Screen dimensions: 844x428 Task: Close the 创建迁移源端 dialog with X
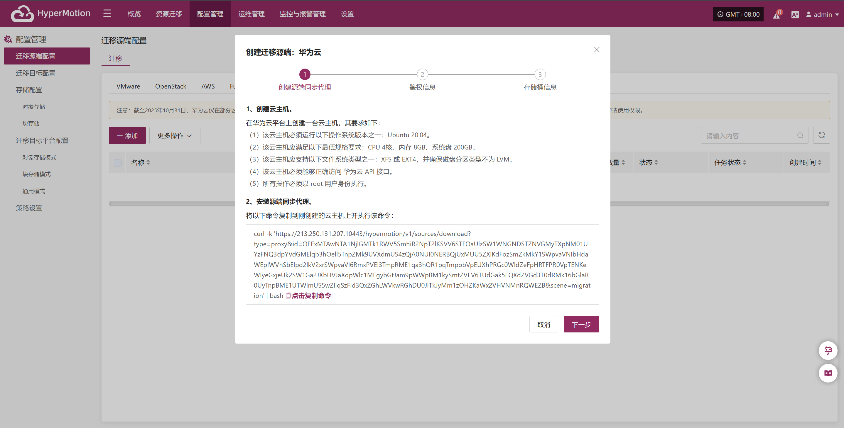coord(597,50)
